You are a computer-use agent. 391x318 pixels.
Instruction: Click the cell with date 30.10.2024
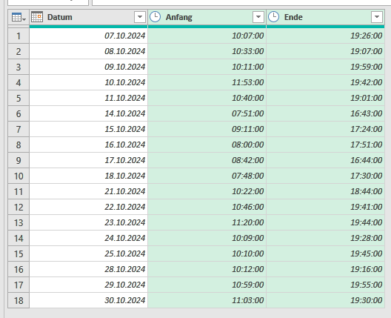pyautogui.click(x=89, y=300)
